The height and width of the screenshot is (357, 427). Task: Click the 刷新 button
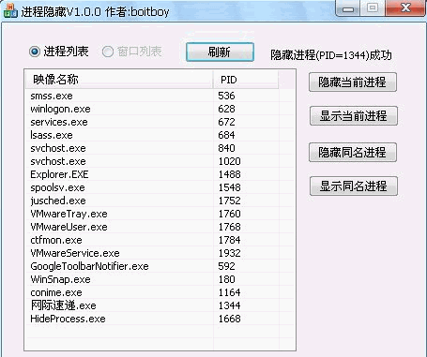[x=220, y=52]
